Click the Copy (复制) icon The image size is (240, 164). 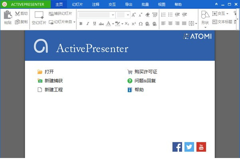click(17, 22)
